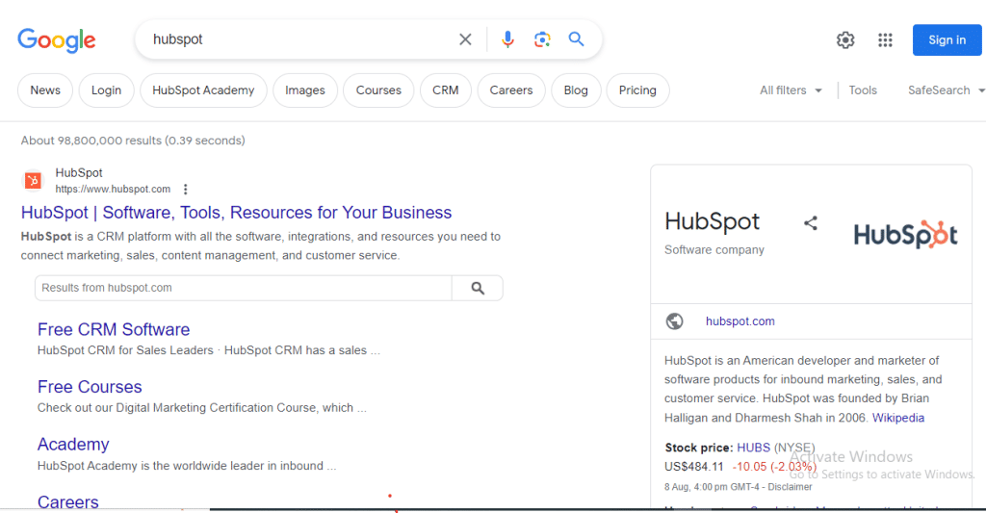Start voice search with the microphone icon
Screen dimensions: 986x513
tap(507, 39)
